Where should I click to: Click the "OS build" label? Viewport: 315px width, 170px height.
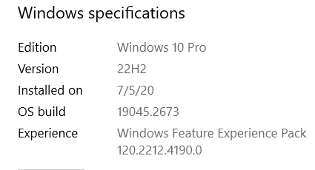pyautogui.click(x=42, y=112)
